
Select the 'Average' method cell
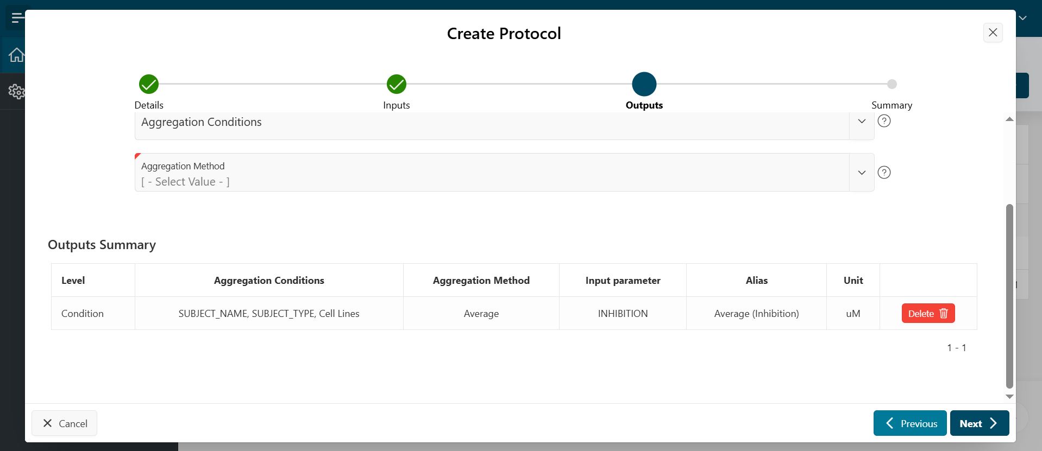pyautogui.click(x=481, y=314)
